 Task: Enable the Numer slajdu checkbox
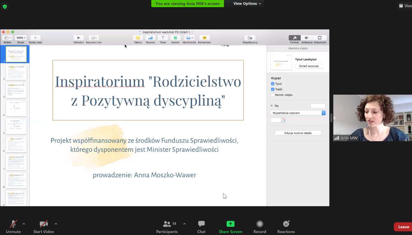273,95
